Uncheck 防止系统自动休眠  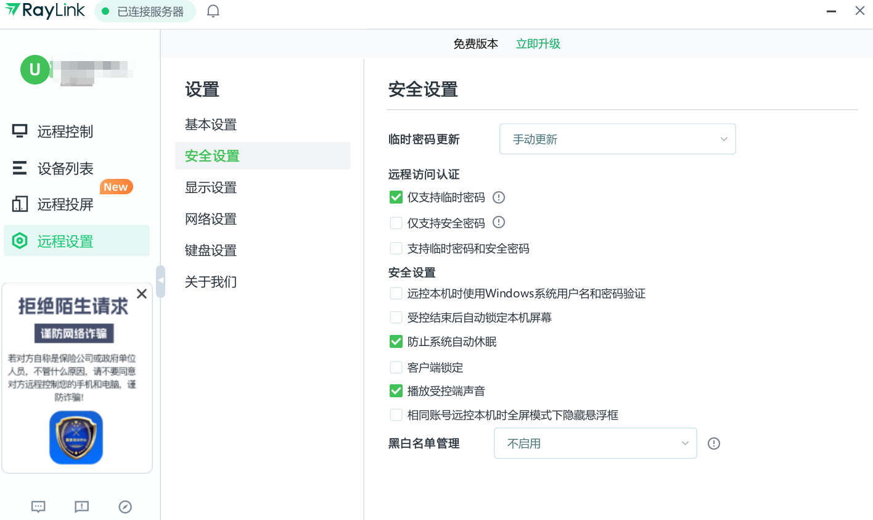point(396,342)
